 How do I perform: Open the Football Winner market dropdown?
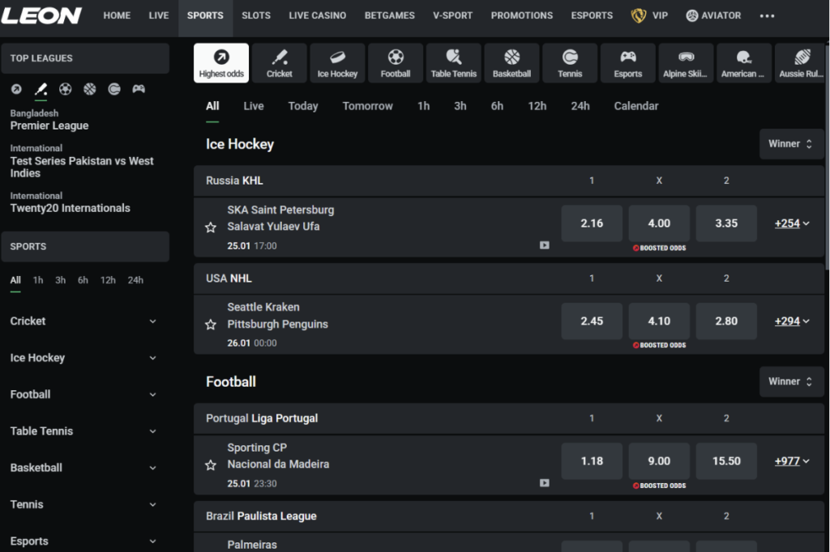pos(791,382)
